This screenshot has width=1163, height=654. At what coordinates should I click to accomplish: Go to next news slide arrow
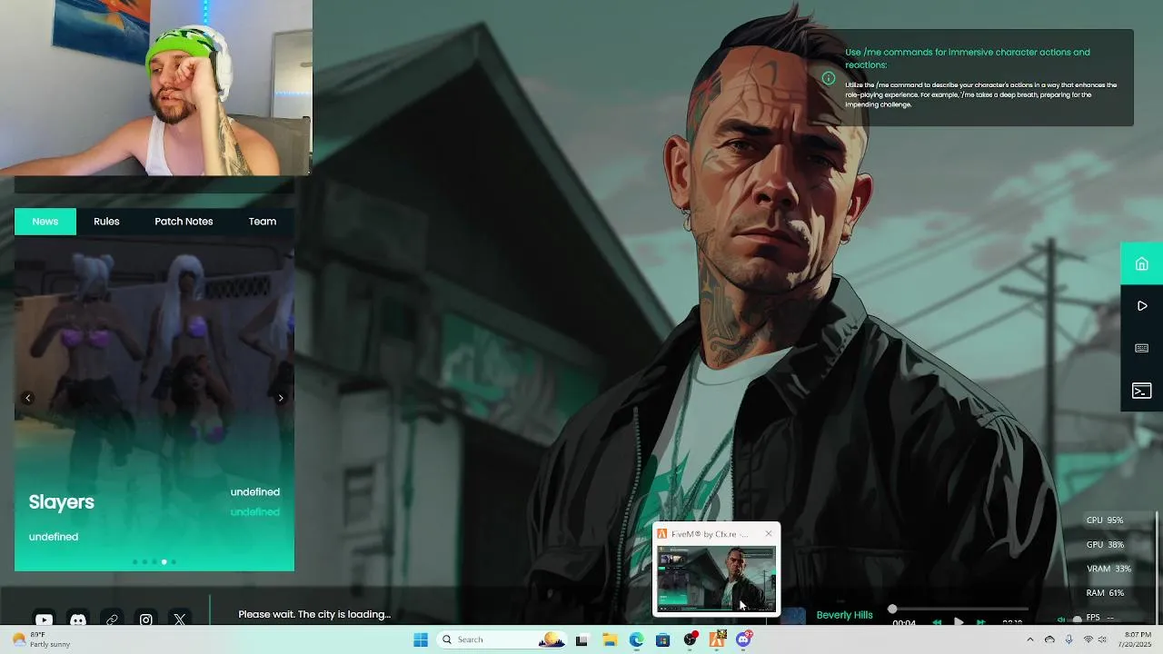281,398
